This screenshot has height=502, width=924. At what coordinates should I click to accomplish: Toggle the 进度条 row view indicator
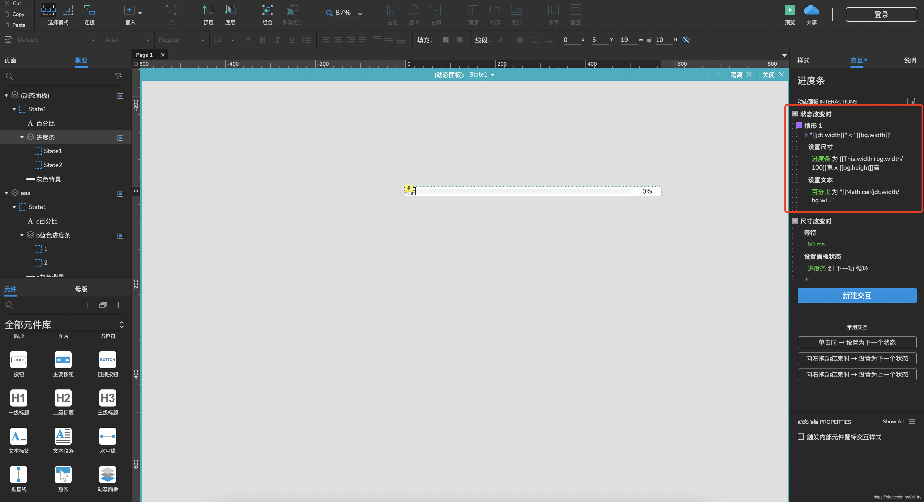(121, 138)
